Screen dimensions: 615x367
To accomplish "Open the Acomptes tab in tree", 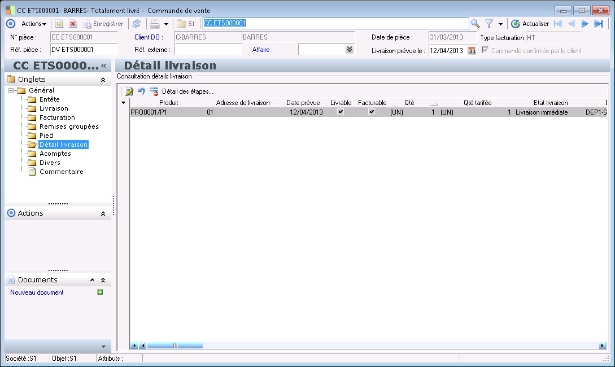I will (55, 154).
